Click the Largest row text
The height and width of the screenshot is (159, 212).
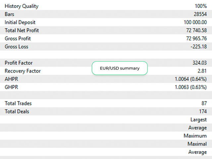(199, 120)
